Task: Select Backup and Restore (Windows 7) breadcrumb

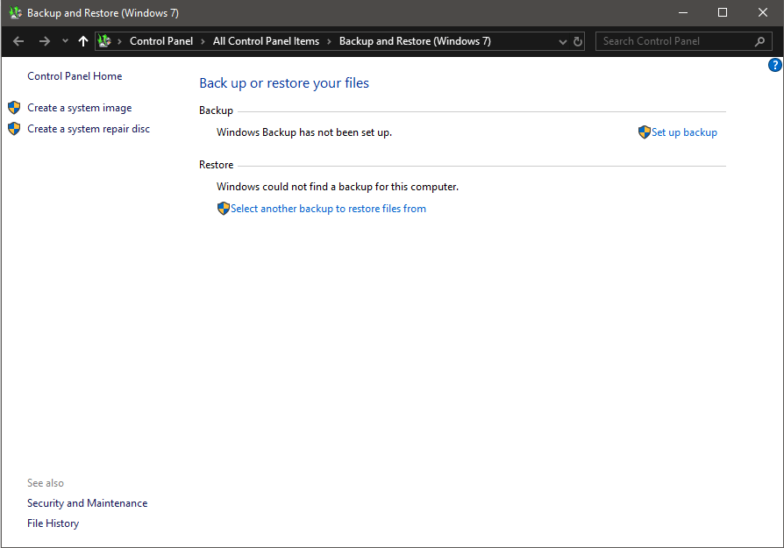Action: click(x=415, y=41)
